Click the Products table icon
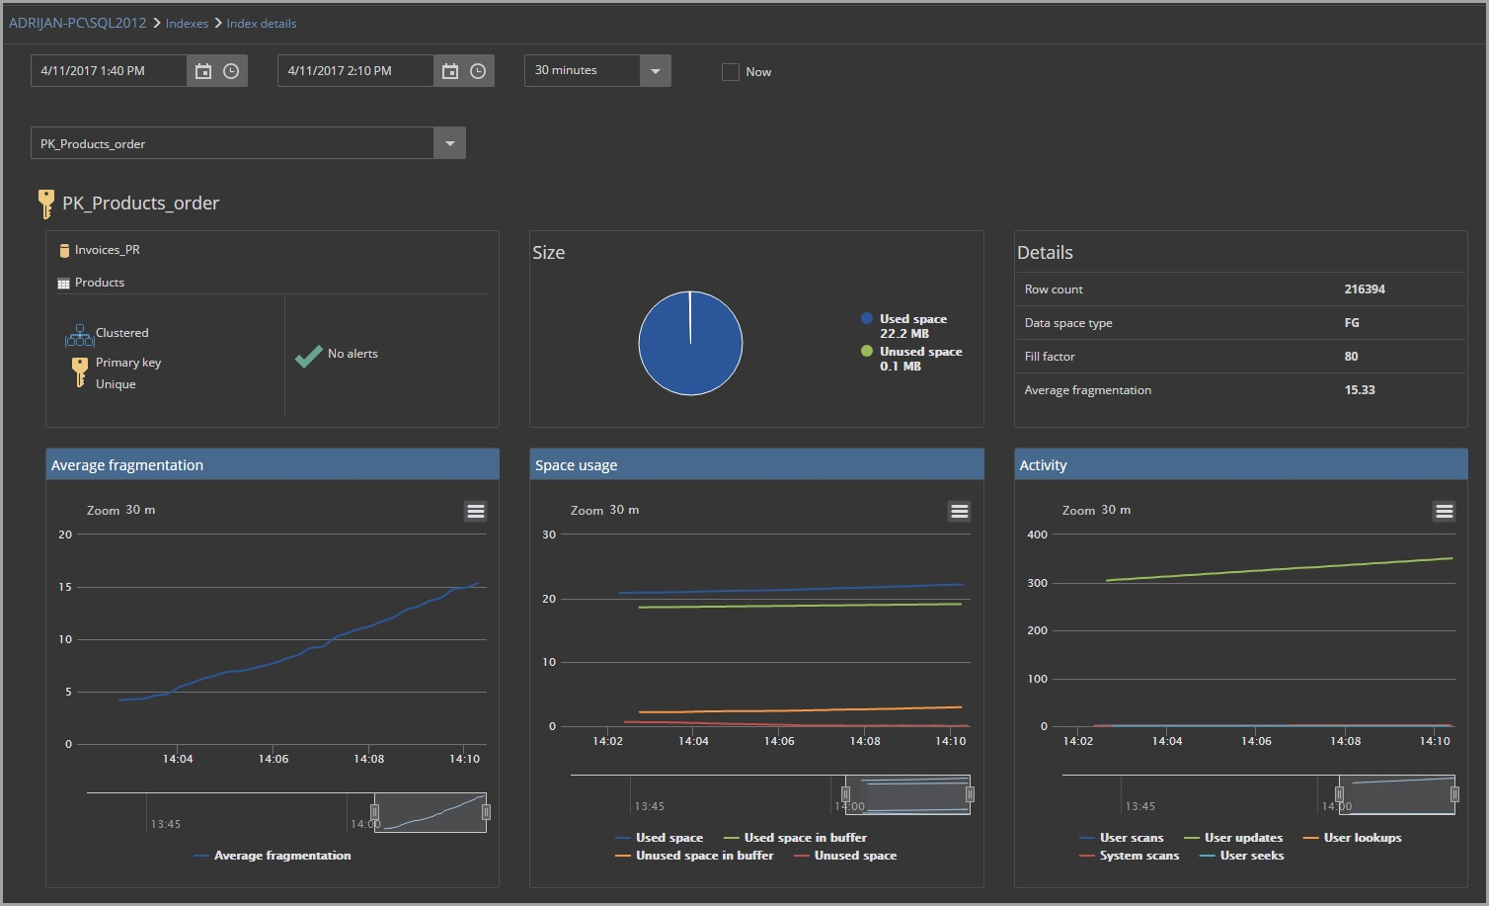The width and height of the screenshot is (1489, 906). pyautogui.click(x=63, y=283)
